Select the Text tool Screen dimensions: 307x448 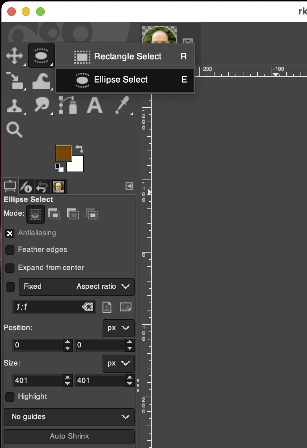[x=94, y=105]
